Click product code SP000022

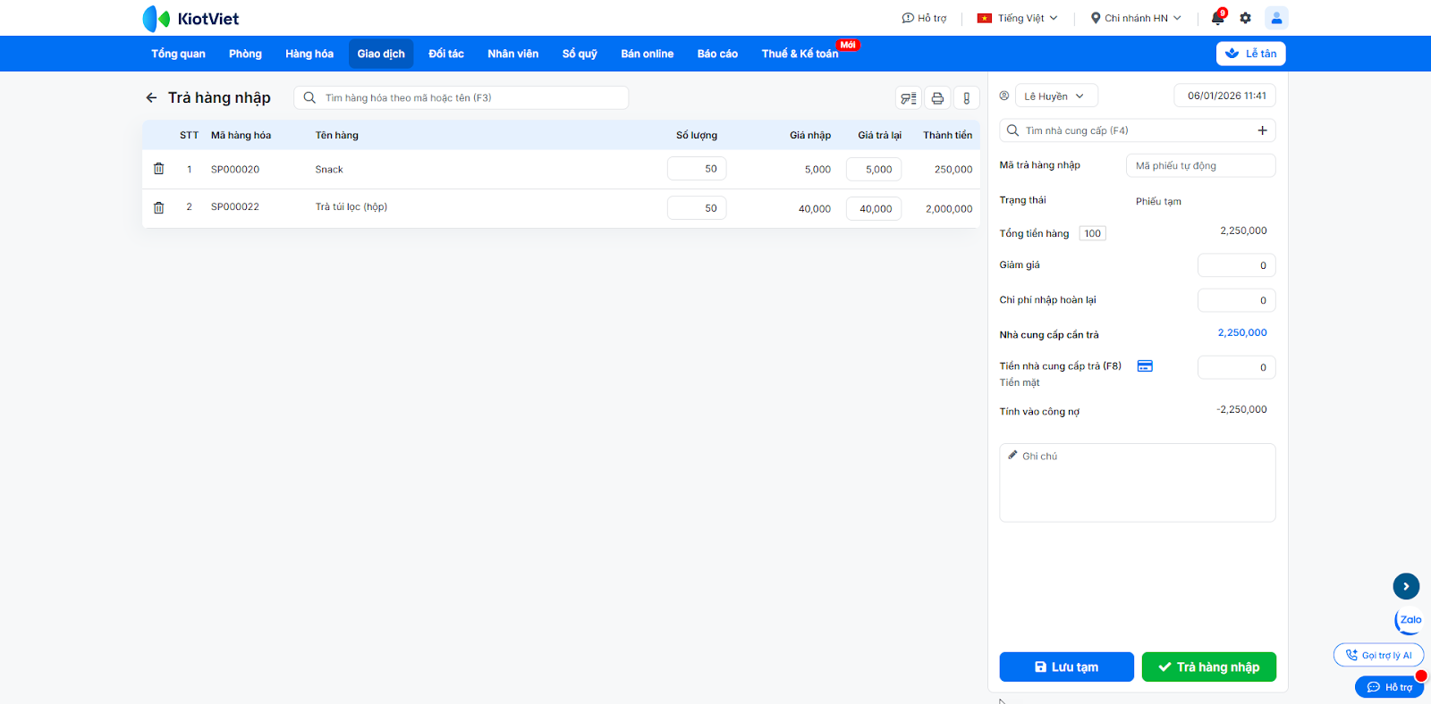point(235,207)
